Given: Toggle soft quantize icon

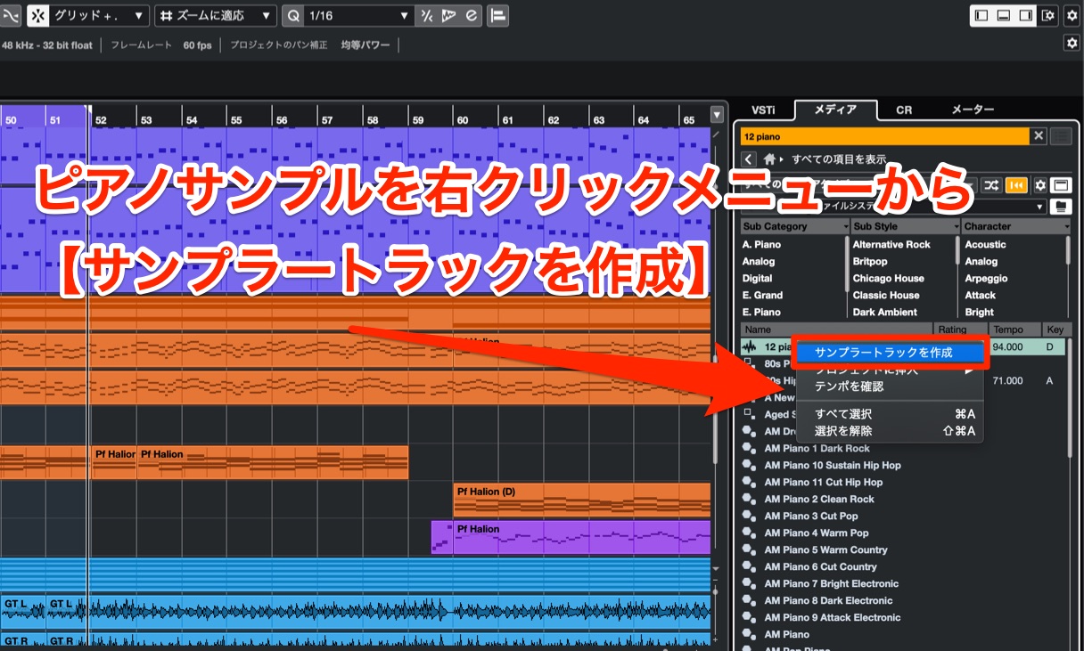Looking at the screenshot, I should tap(428, 15).
